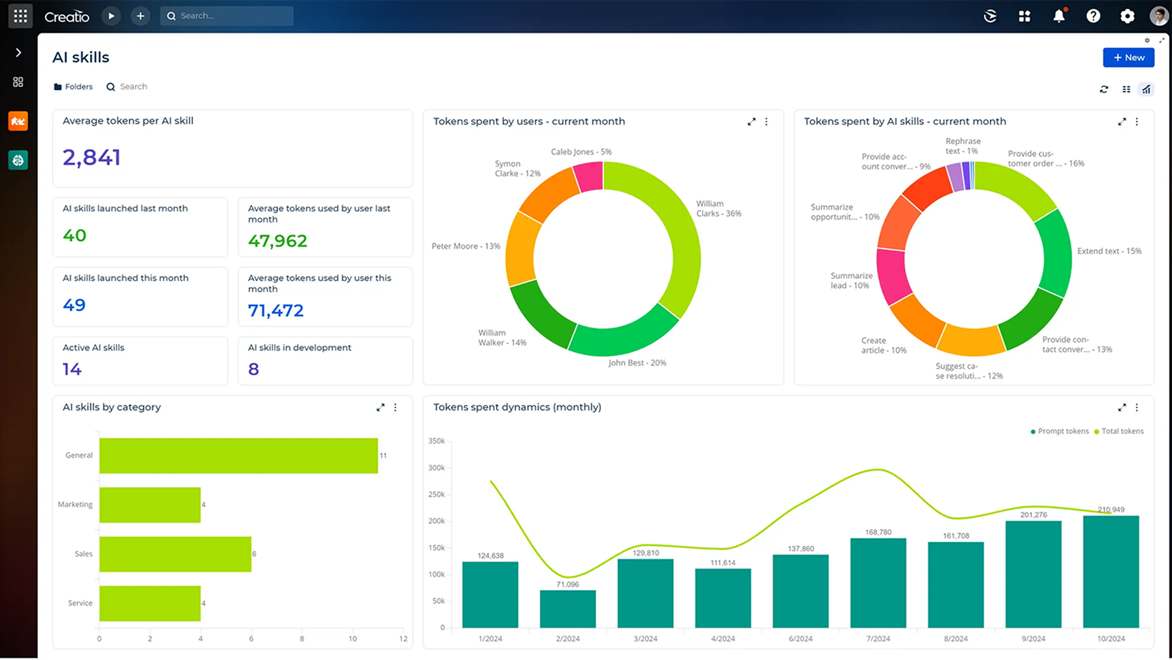Screen dimensions: 1172x660
Task: Open the notifications bell in the top bar
Action: click(x=1058, y=16)
